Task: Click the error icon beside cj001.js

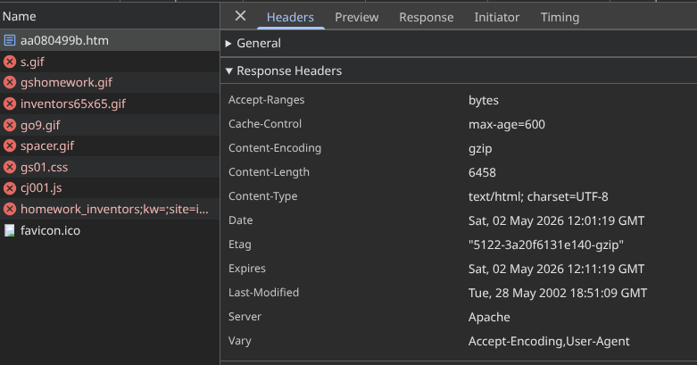Action: [9, 188]
